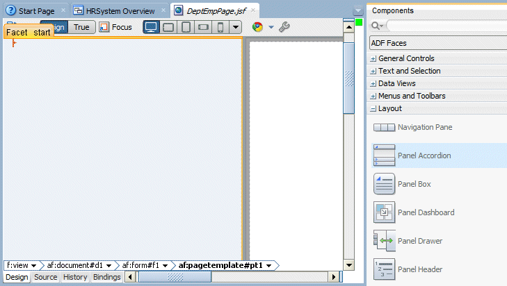
Task: Click the horizontal scrollbar left arrow
Action: [130, 277]
